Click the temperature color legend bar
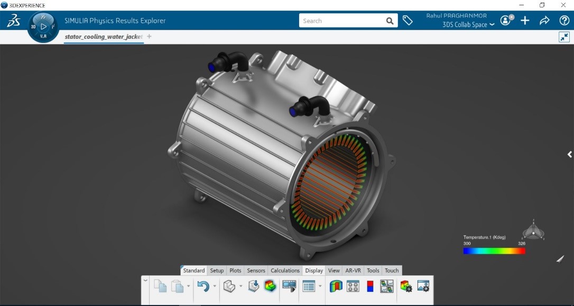The height and width of the screenshot is (306, 574). pyautogui.click(x=494, y=251)
